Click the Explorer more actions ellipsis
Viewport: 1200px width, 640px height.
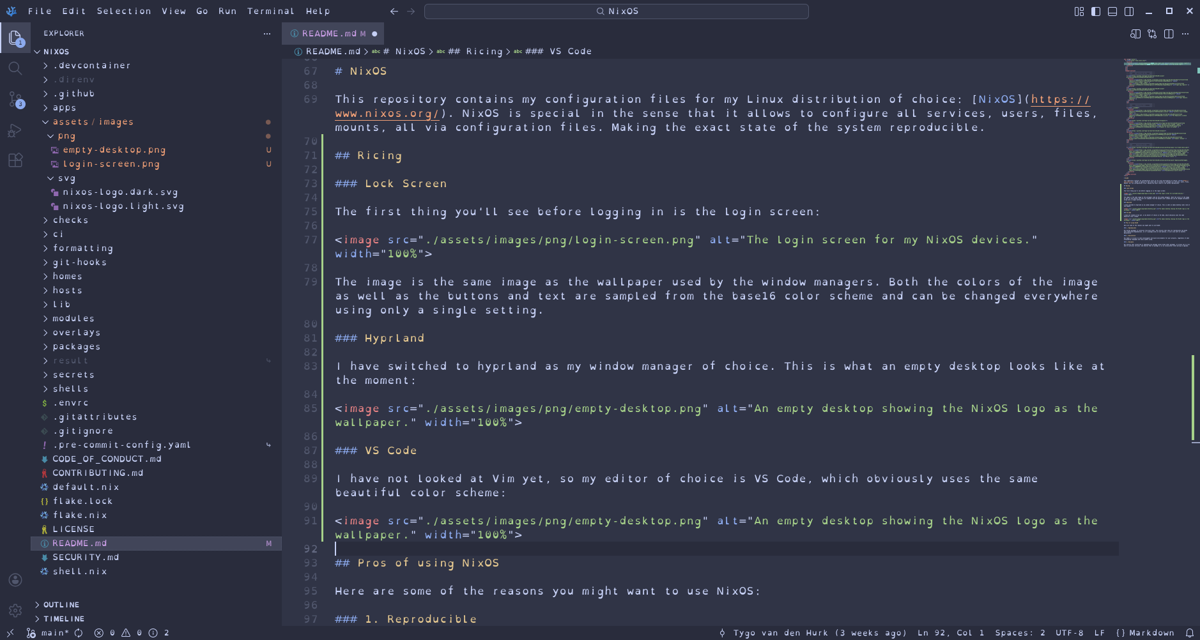pyautogui.click(x=267, y=34)
